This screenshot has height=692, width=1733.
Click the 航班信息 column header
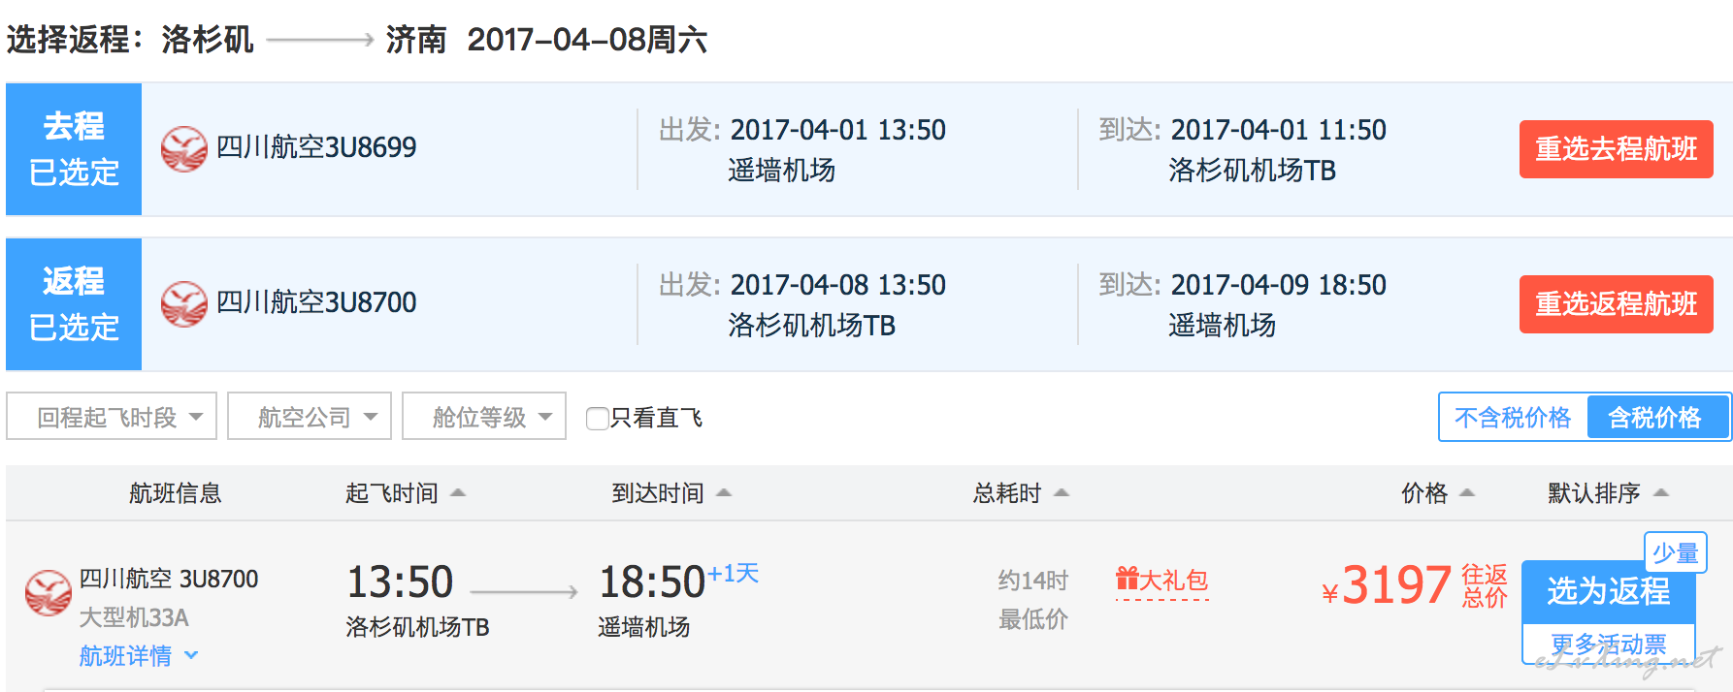pos(176,493)
